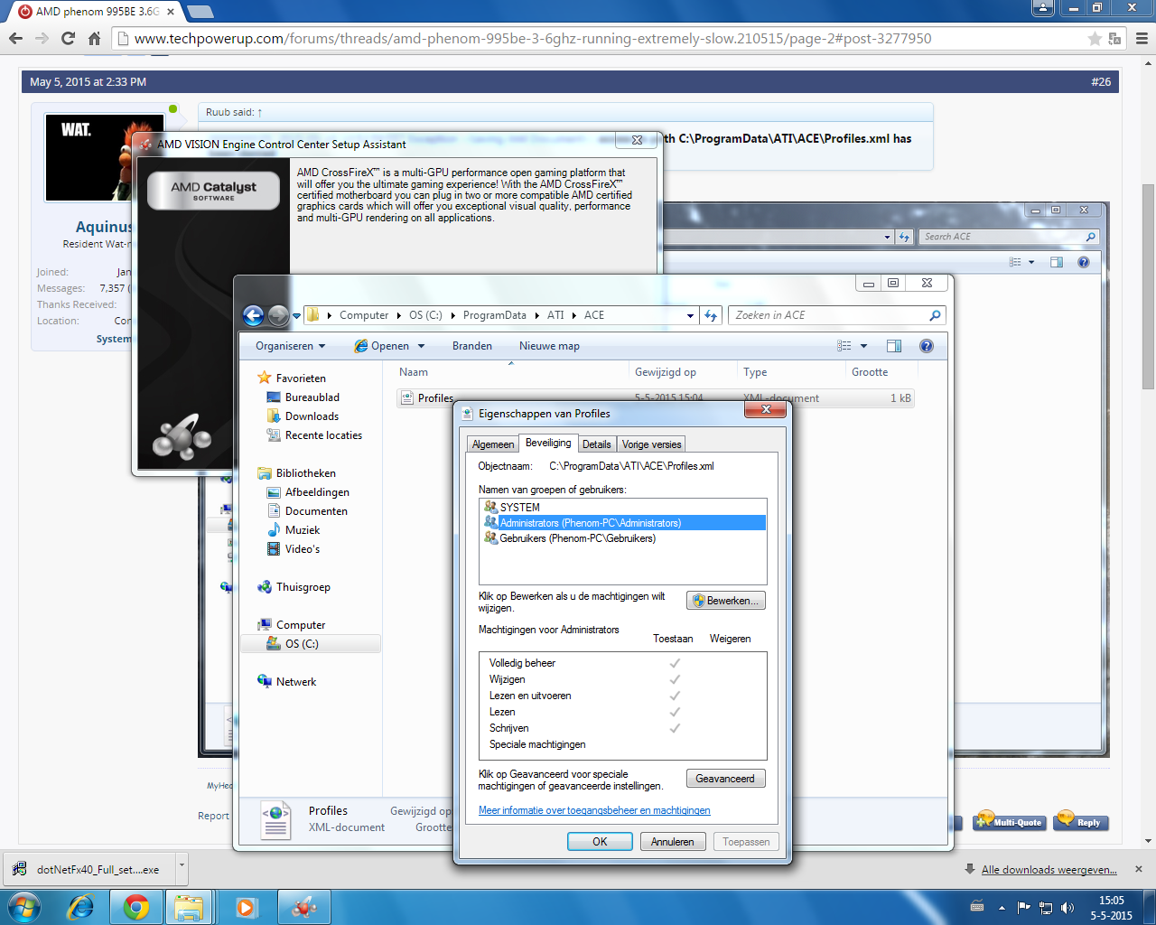
Task: Open Documenten library
Action: coord(316,511)
